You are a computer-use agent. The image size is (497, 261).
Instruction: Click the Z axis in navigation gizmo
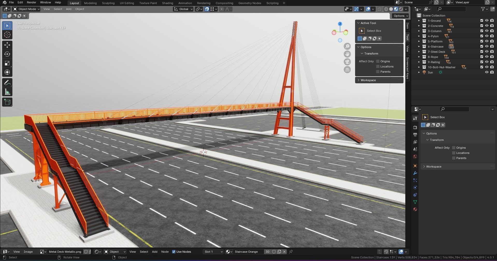(x=340, y=24)
